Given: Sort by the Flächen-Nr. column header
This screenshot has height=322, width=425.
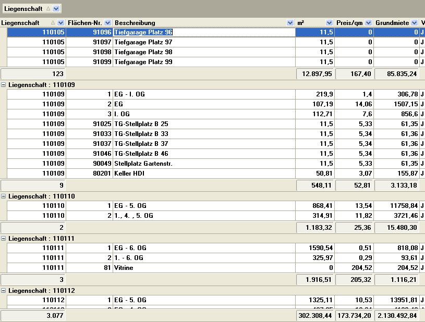Looking at the screenshot, I should click(x=86, y=23).
